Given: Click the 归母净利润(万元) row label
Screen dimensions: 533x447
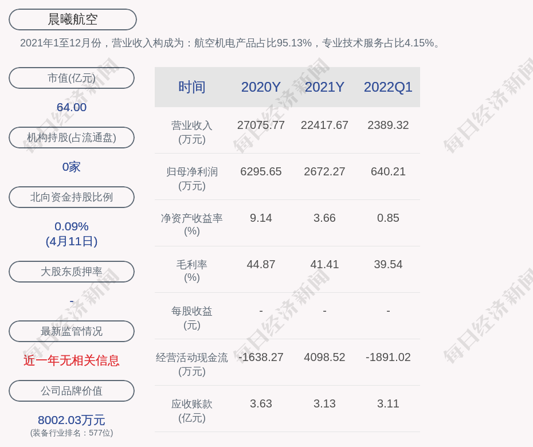Looking at the screenshot, I should pyautogui.click(x=192, y=179).
